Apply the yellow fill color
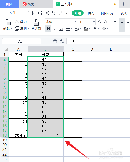 [86, 28]
